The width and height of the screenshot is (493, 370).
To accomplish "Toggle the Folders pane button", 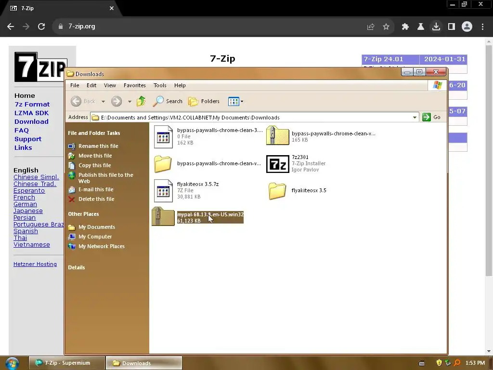I will (x=204, y=101).
